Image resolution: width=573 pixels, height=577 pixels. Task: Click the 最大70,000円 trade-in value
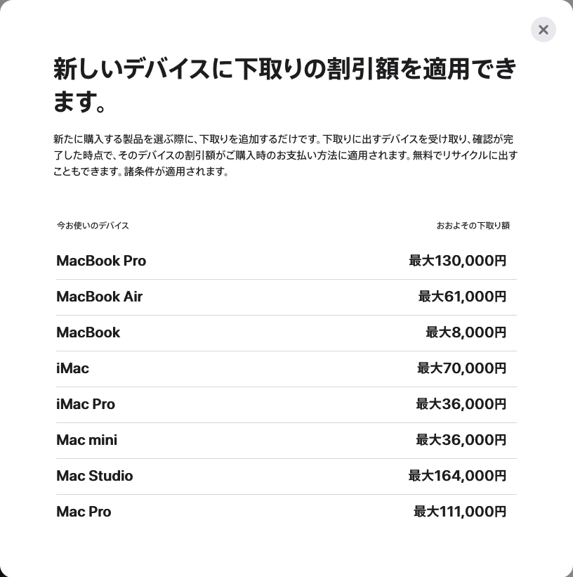pos(461,368)
